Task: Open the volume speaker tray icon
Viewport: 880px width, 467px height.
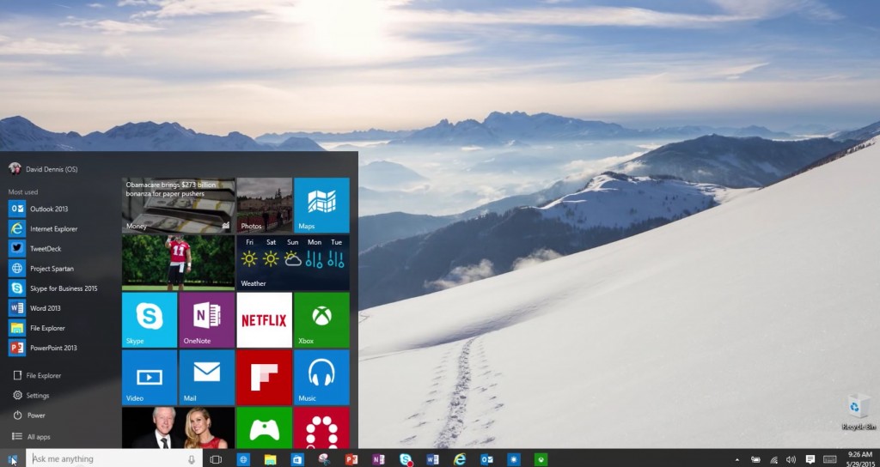Action: point(791,459)
